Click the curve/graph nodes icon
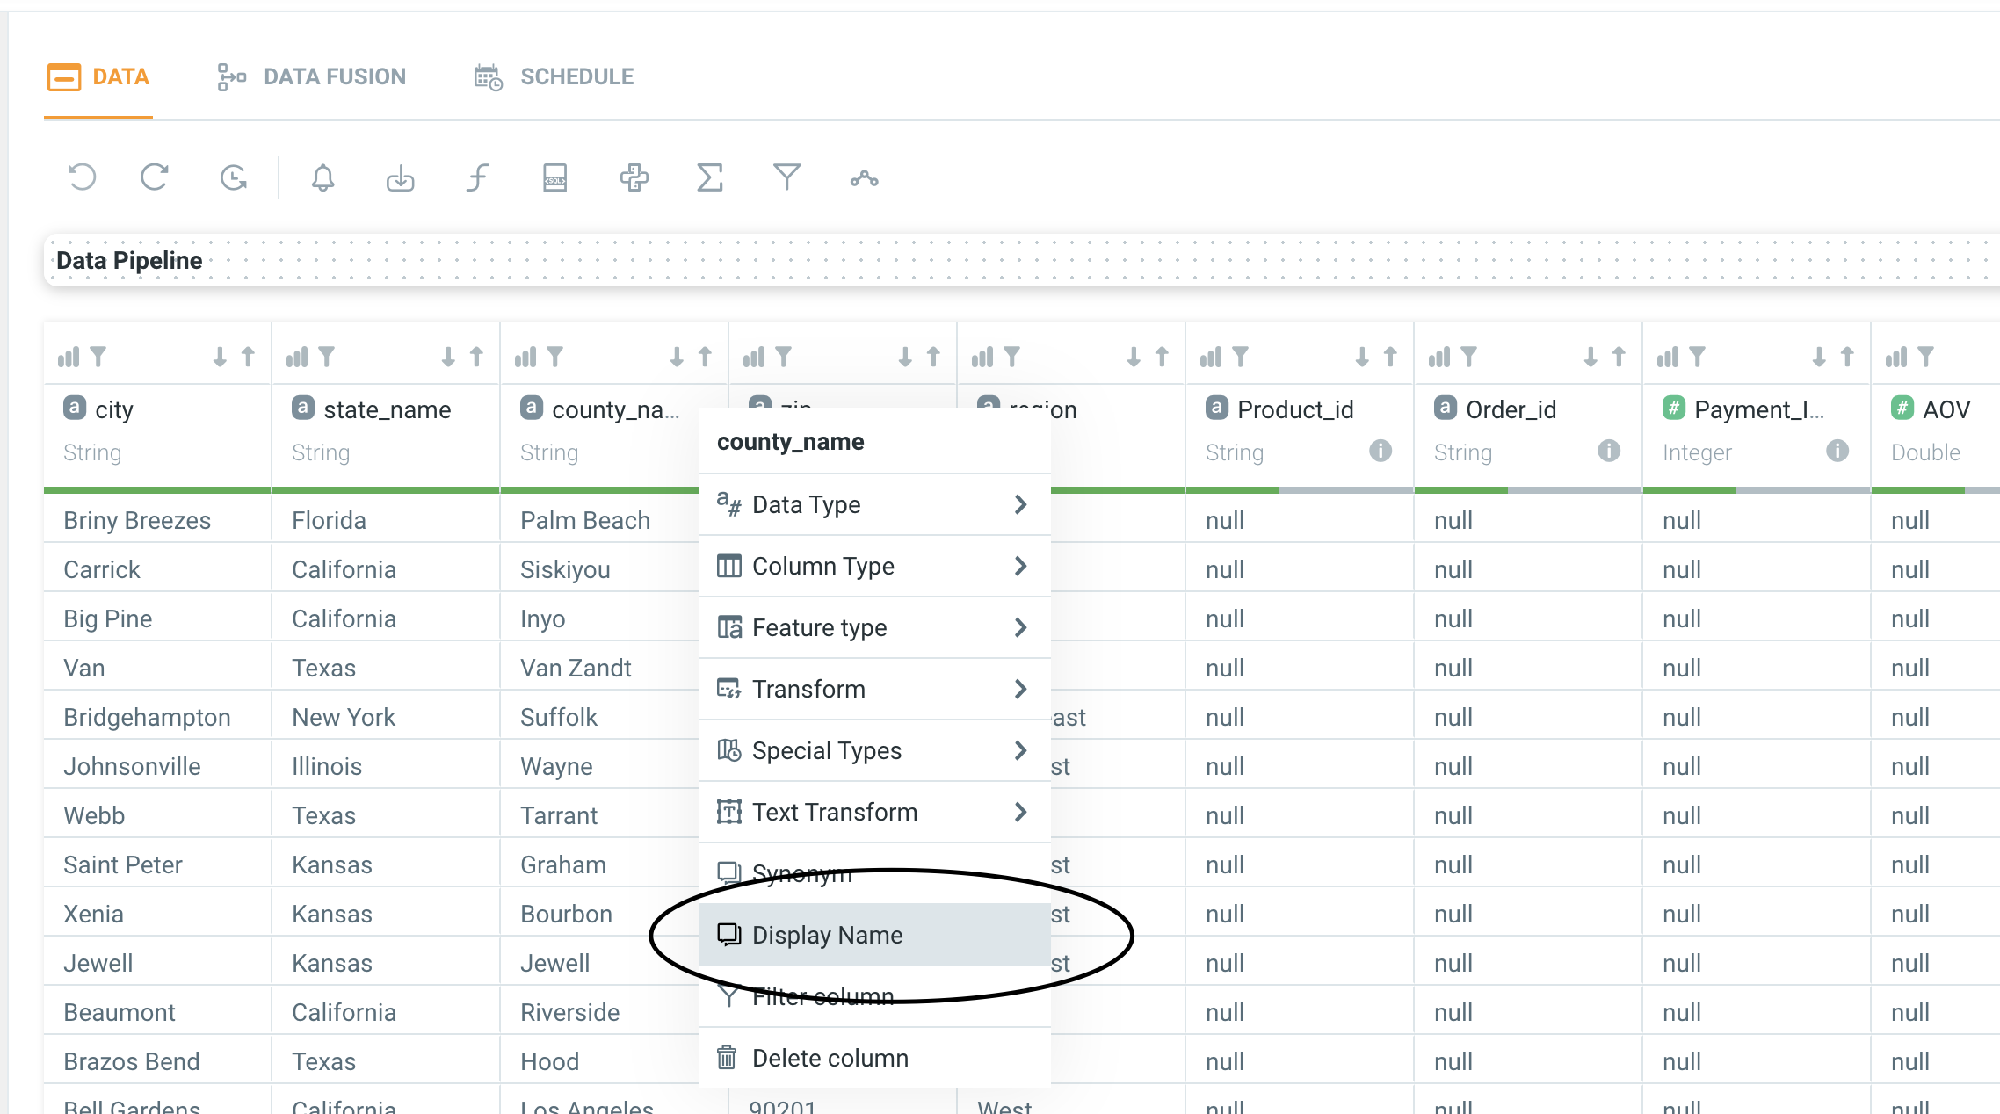The width and height of the screenshot is (2000, 1114). coord(864,179)
